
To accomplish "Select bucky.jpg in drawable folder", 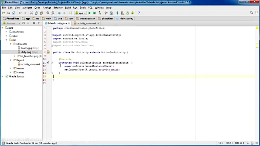I will 26,48.
